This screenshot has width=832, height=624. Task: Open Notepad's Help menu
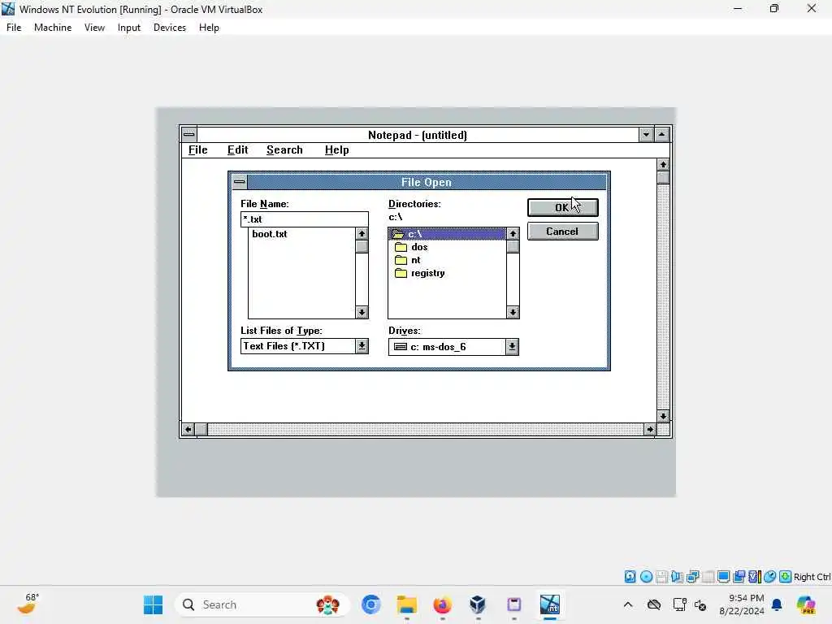[x=337, y=150]
